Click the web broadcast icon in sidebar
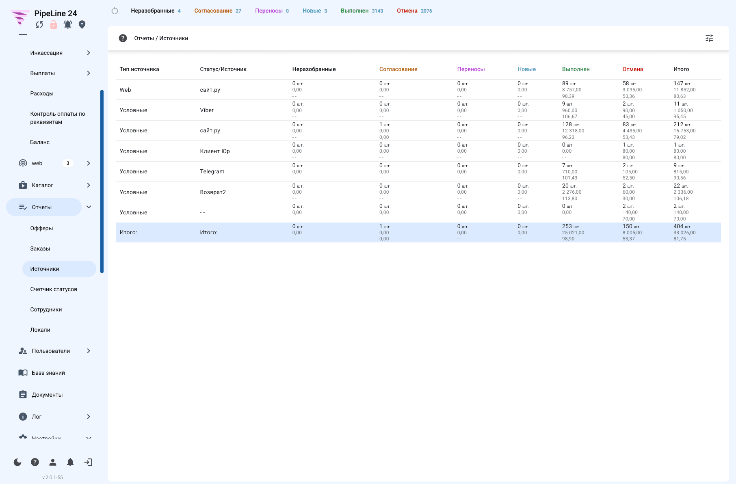Viewport: 736px width, 484px height. (23, 163)
